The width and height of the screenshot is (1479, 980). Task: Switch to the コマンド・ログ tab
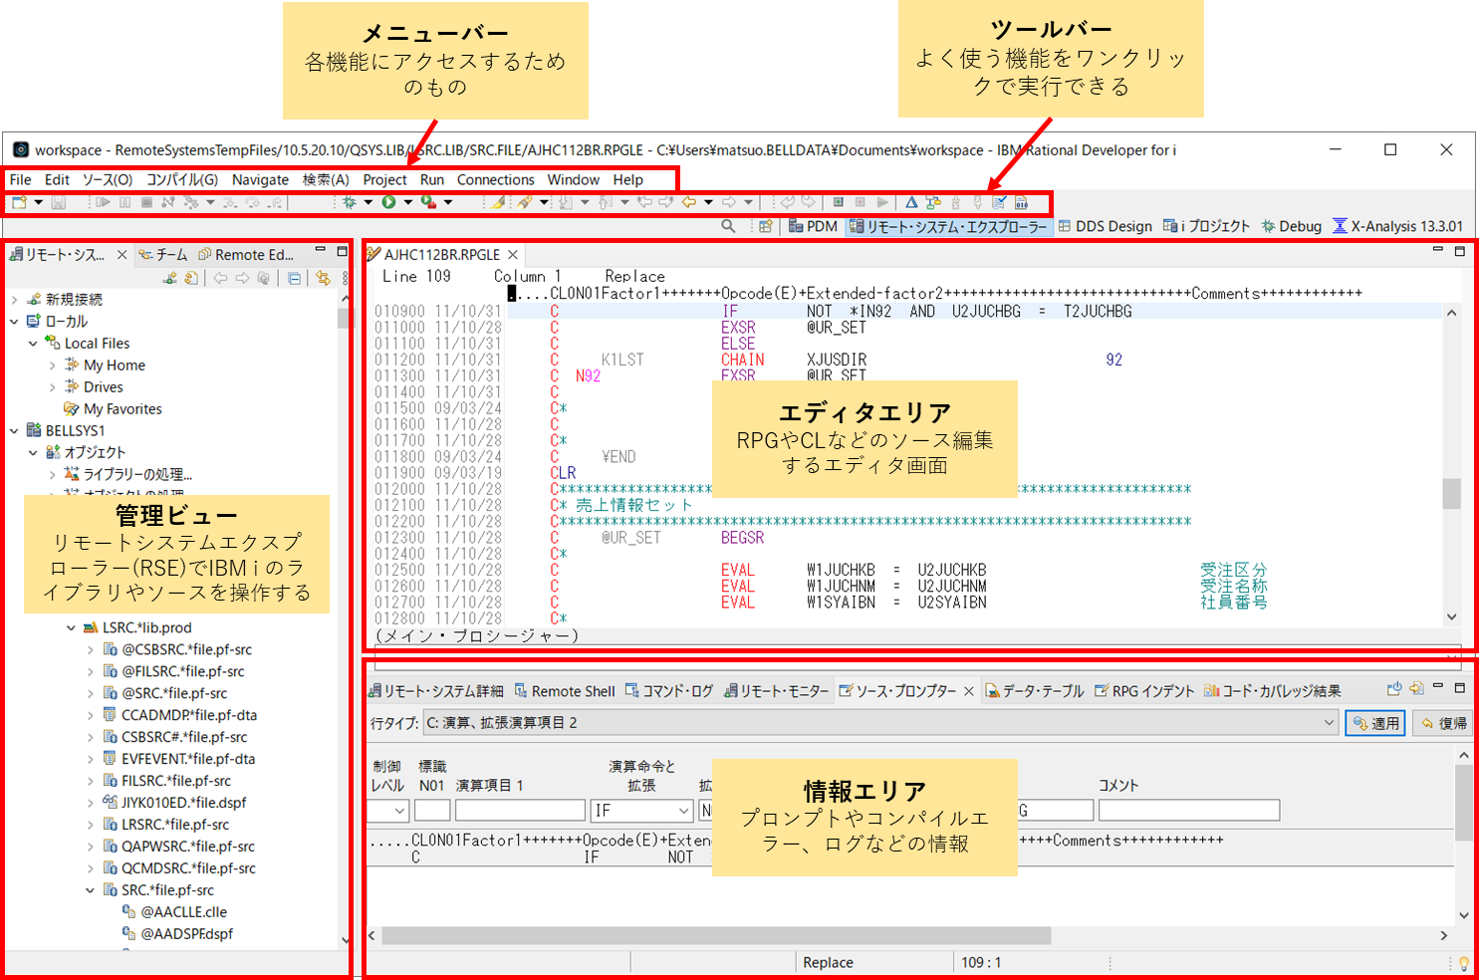click(x=668, y=691)
